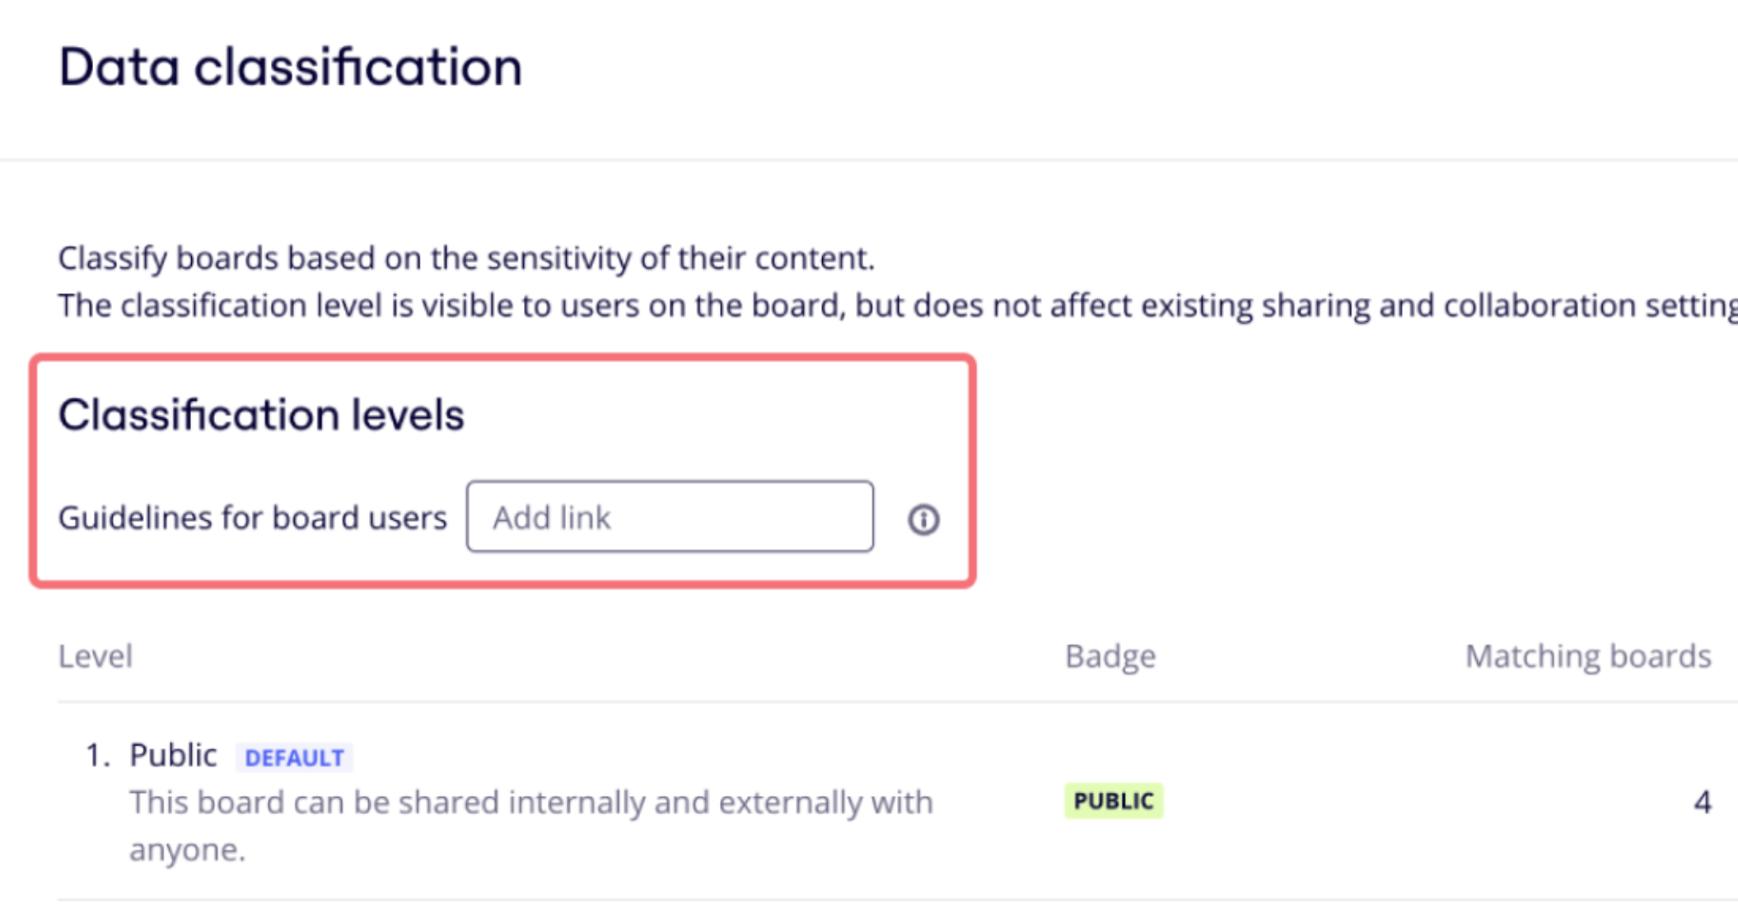Click 'sharing and collaboration' text in description
The image size is (1738, 922).
(1450, 305)
